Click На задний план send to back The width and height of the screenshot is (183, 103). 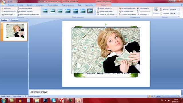(x=126, y=11)
